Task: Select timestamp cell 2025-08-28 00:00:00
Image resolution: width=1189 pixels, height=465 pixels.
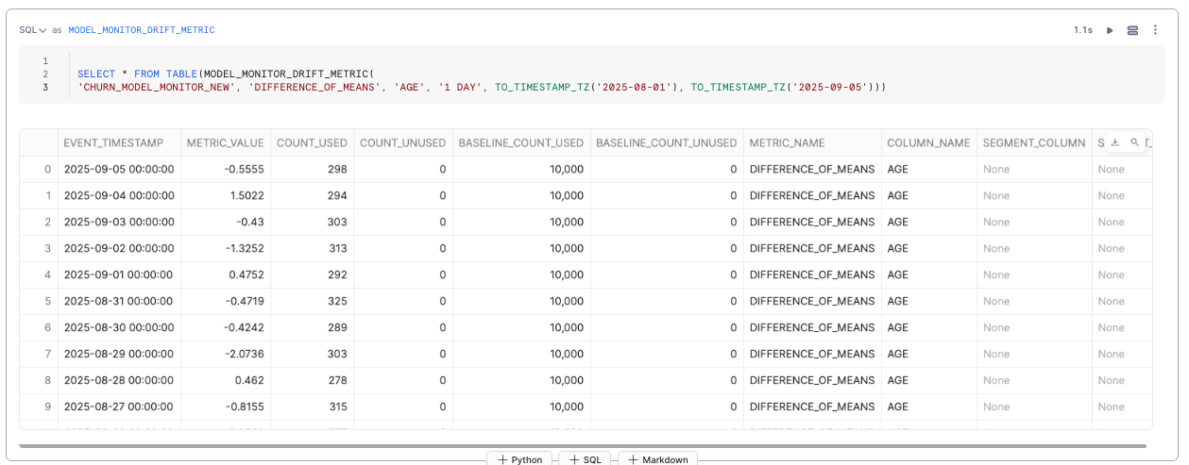Action: tap(119, 380)
